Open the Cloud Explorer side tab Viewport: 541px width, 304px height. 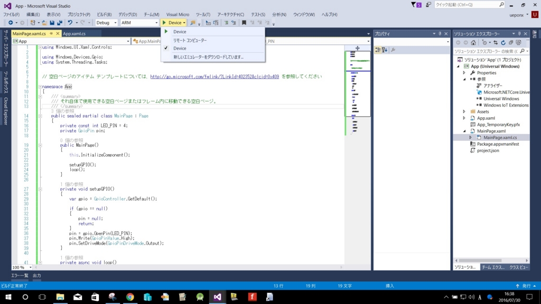5,111
